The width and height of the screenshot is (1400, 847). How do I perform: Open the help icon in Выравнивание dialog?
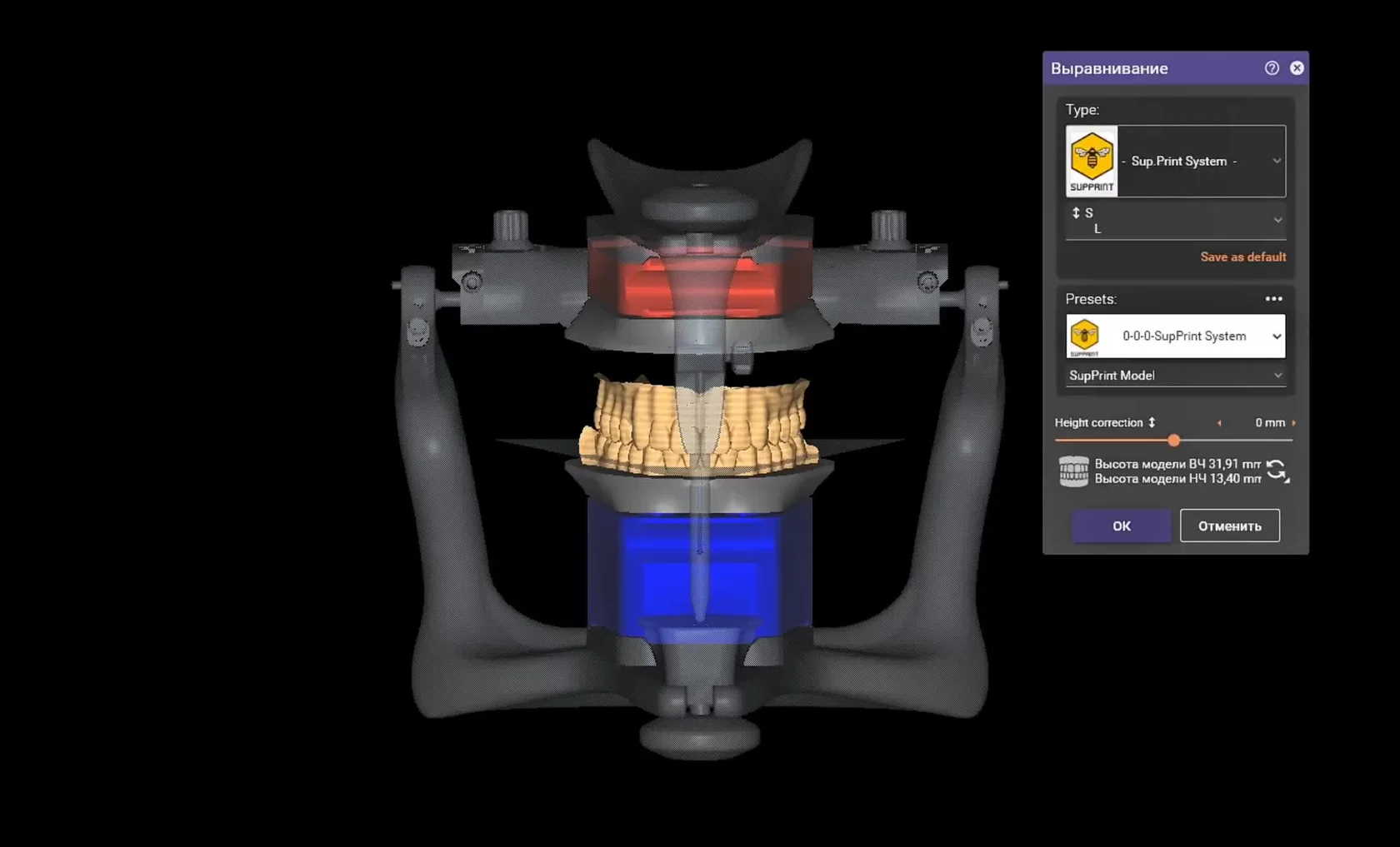(x=1272, y=68)
